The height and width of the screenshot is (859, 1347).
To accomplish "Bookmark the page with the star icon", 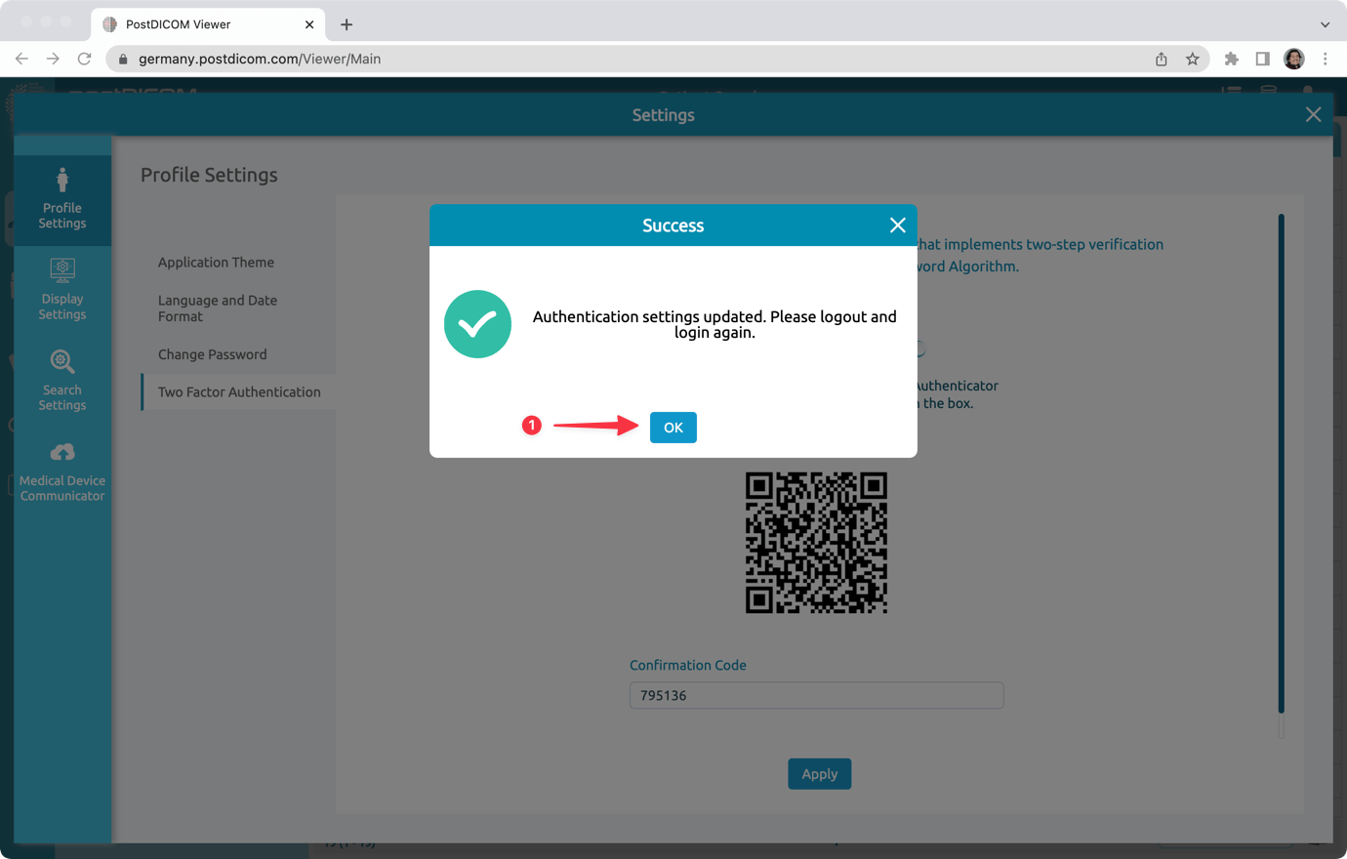I will pyautogui.click(x=1193, y=59).
